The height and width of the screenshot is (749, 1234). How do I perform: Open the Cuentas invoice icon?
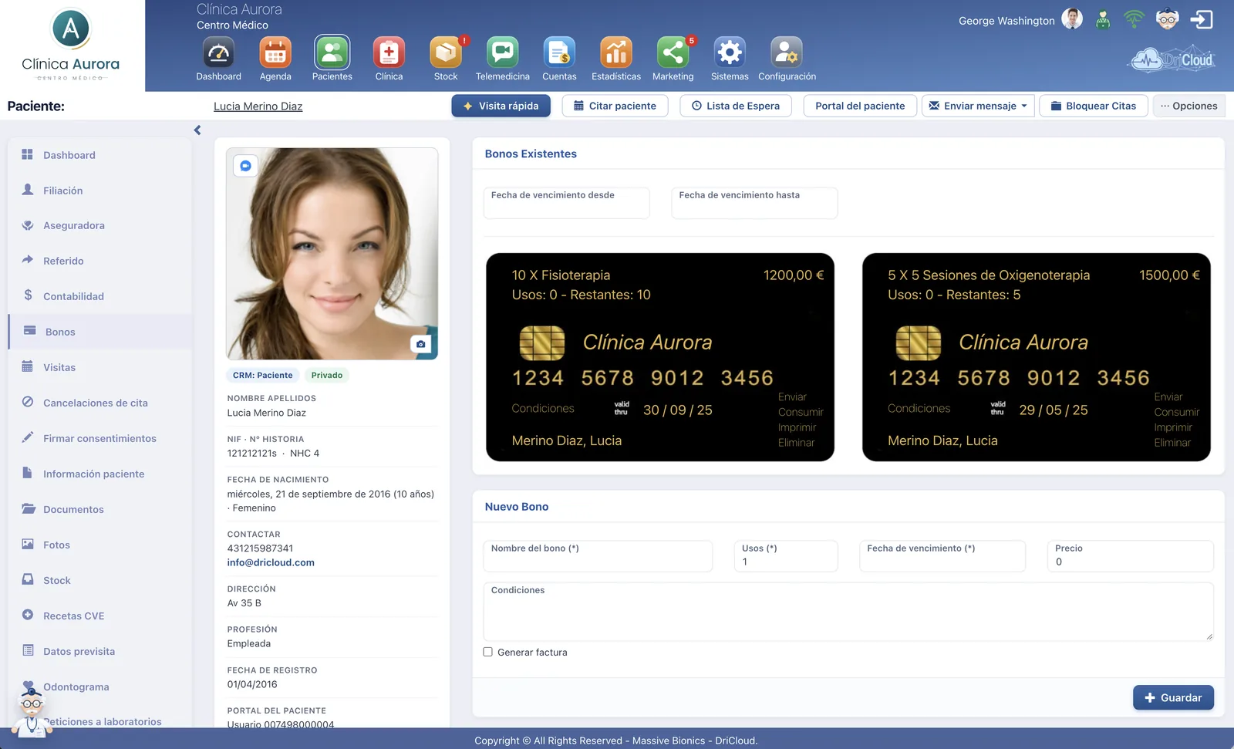559,53
